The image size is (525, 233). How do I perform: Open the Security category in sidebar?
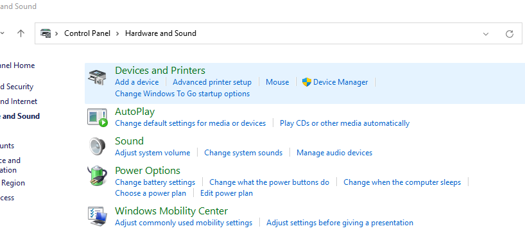[x=17, y=87]
